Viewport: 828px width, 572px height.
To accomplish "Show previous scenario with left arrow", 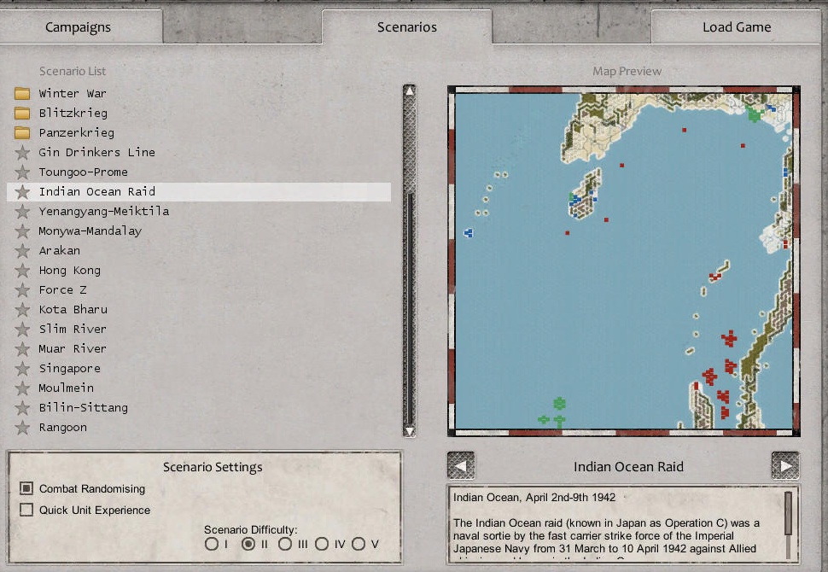I will pos(460,466).
